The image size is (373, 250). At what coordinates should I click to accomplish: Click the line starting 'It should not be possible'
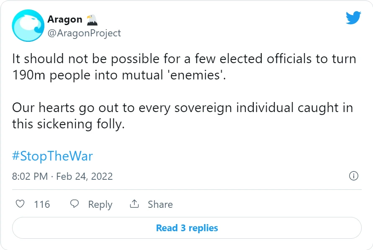click(x=184, y=59)
